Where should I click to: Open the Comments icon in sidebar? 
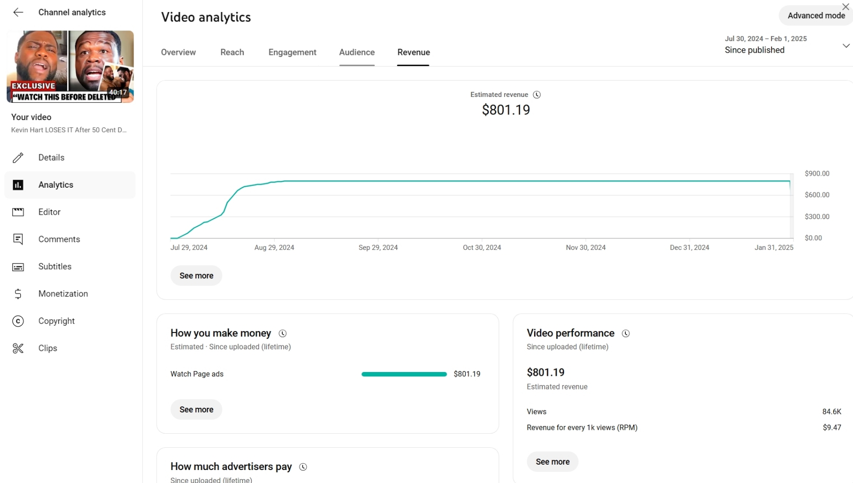(18, 239)
